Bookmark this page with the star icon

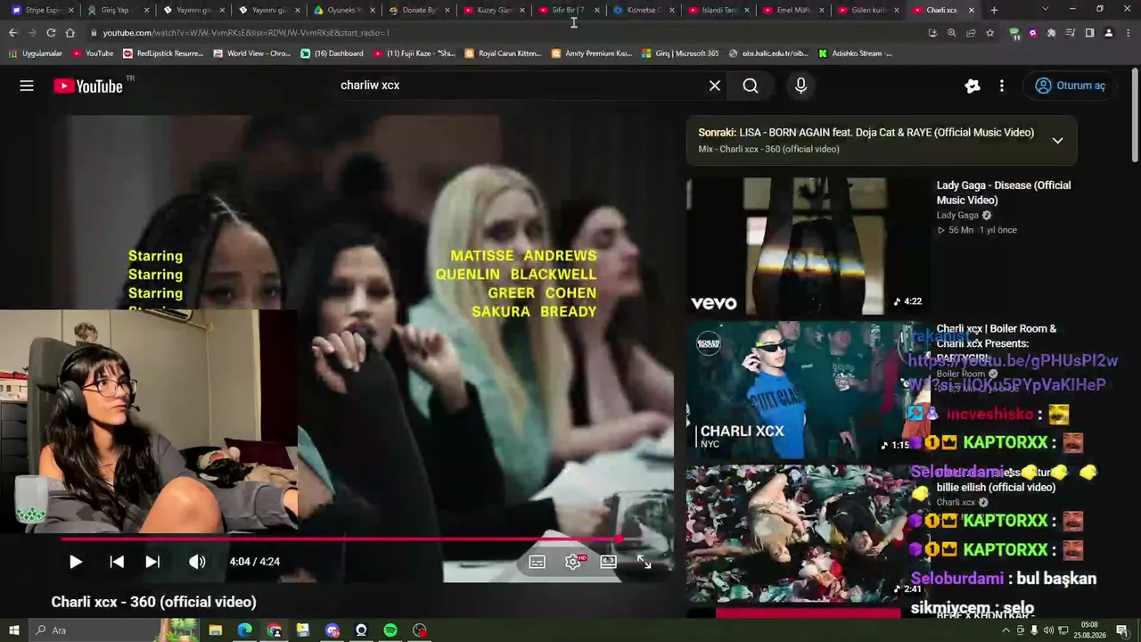tap(989, 33)
